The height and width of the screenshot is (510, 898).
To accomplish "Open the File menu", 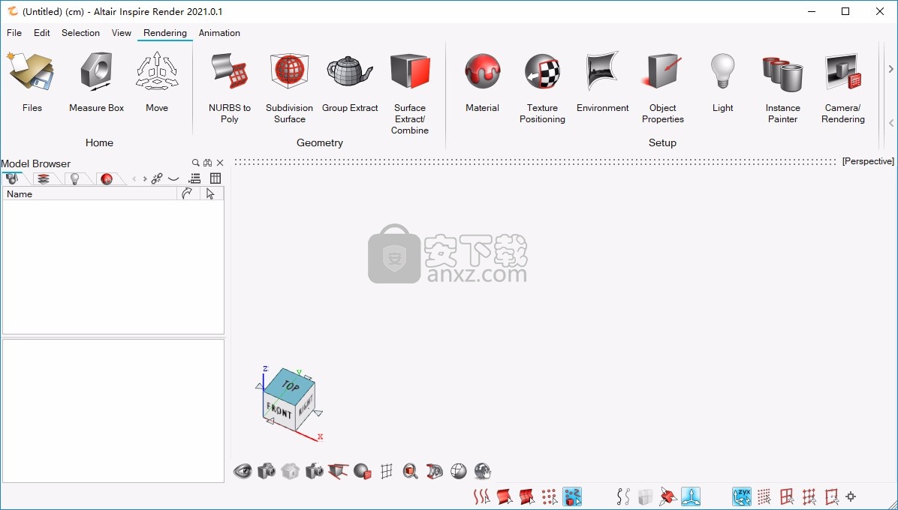I will (x=14, y=32).
